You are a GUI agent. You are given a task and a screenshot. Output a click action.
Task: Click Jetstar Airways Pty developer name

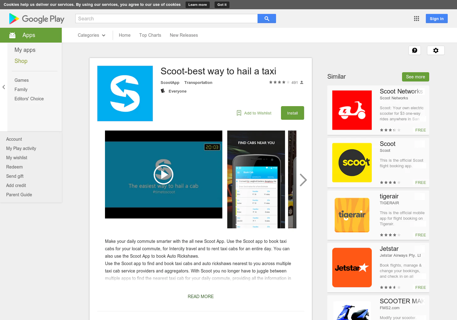pyautogui.click(x=400, y=256)
